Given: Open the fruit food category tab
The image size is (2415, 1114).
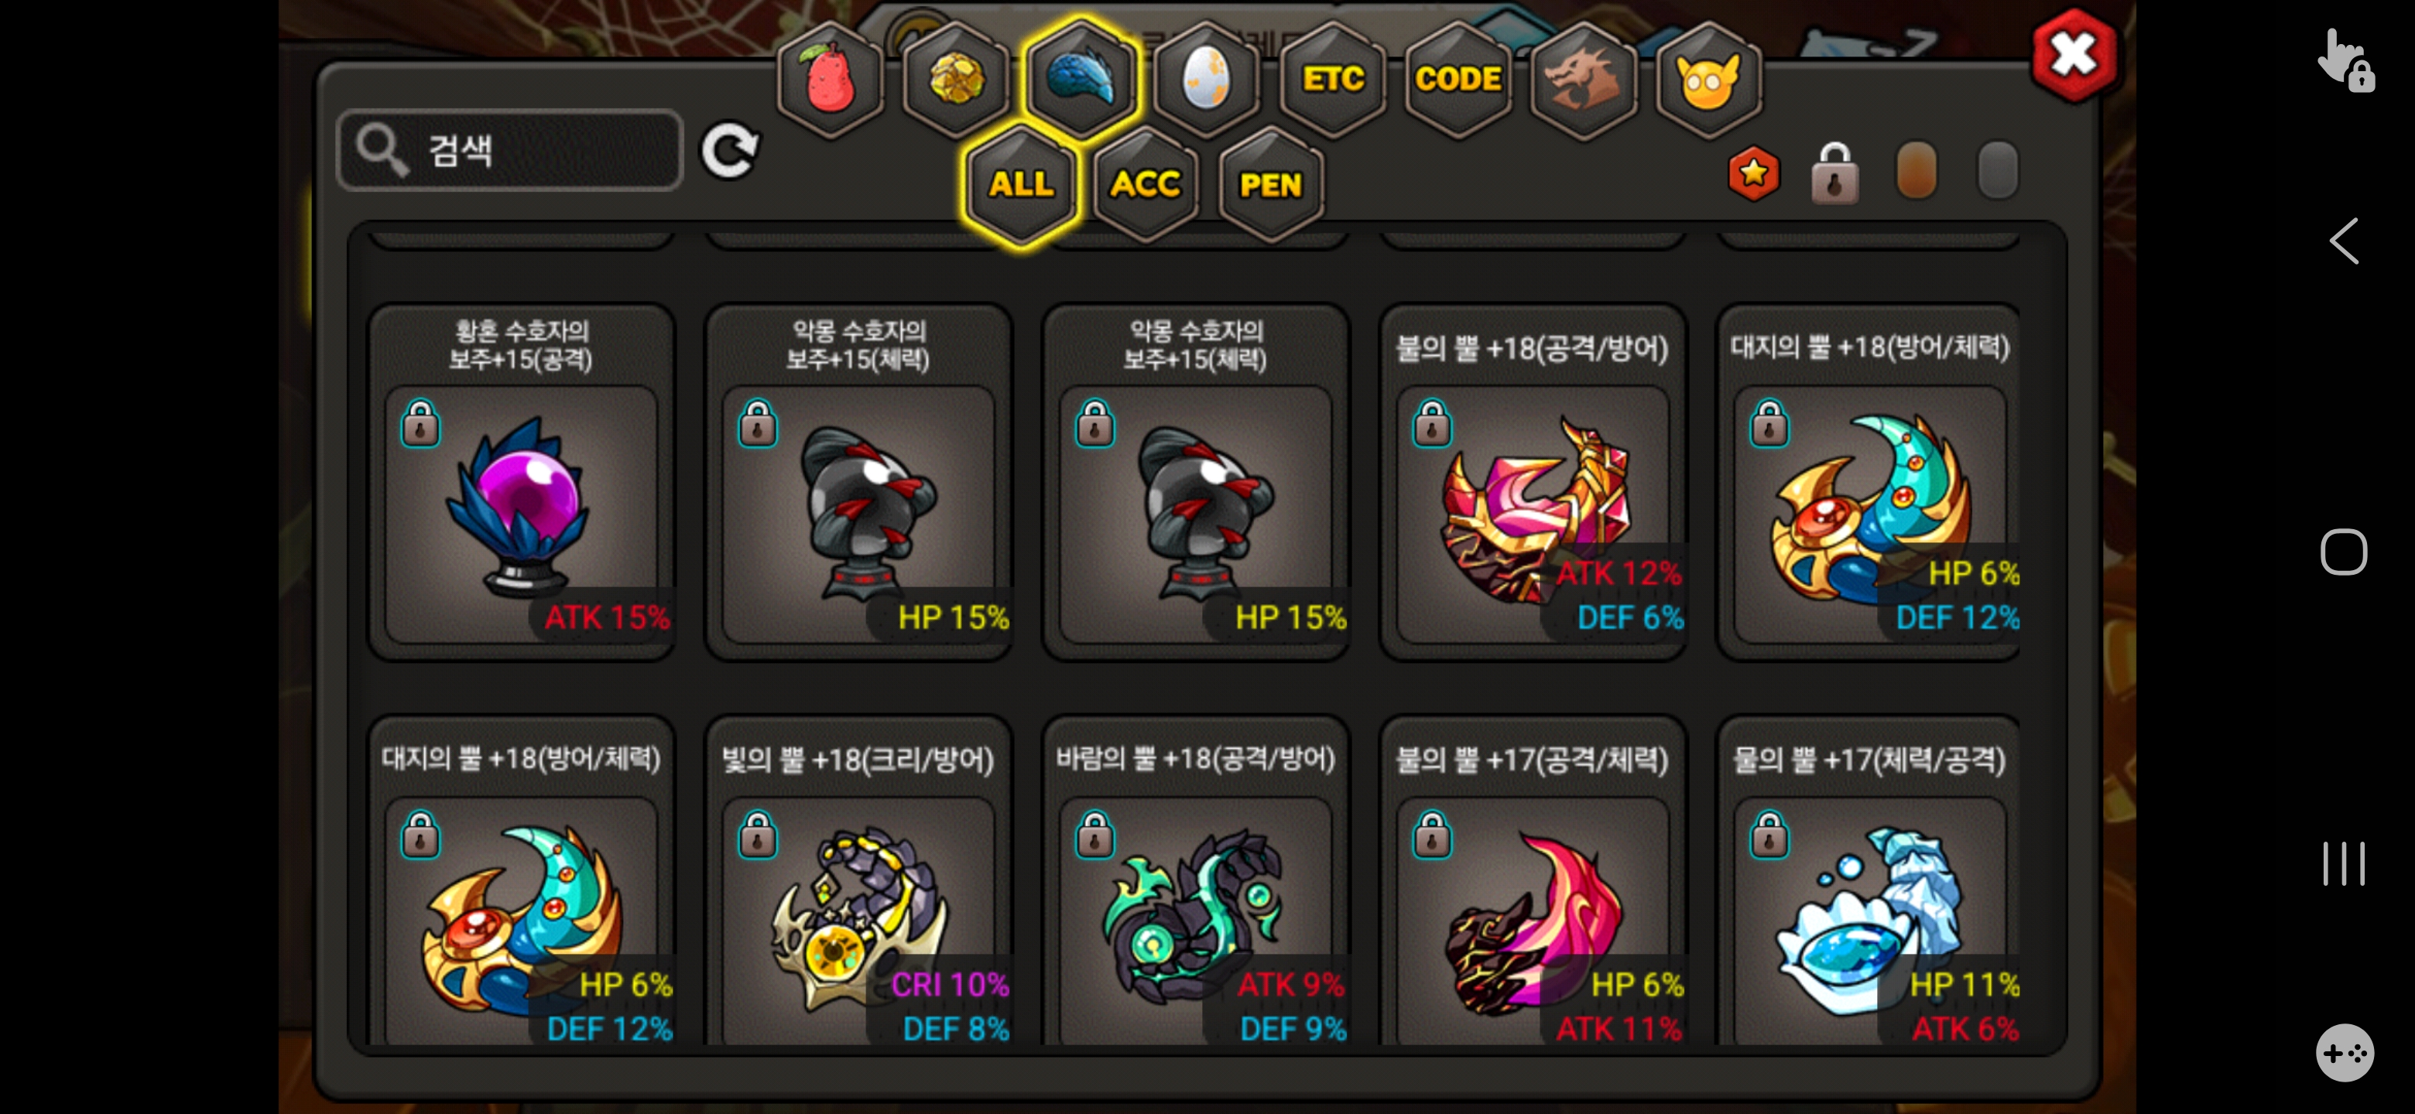Looking at the screenshot, I should (x=829, y=79).
